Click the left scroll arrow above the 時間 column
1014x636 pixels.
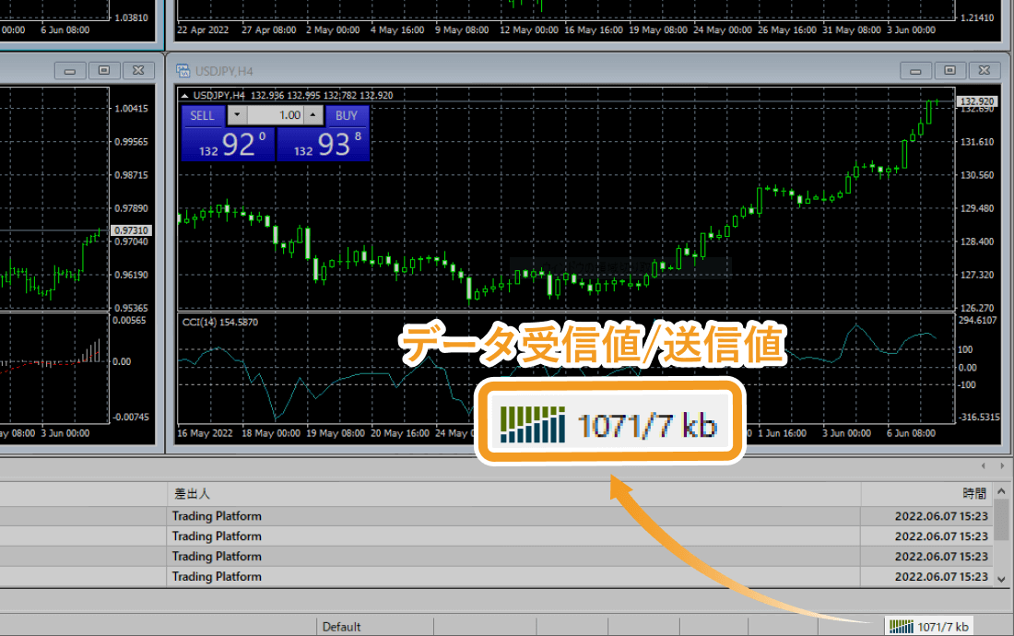(x=985, y=466)
